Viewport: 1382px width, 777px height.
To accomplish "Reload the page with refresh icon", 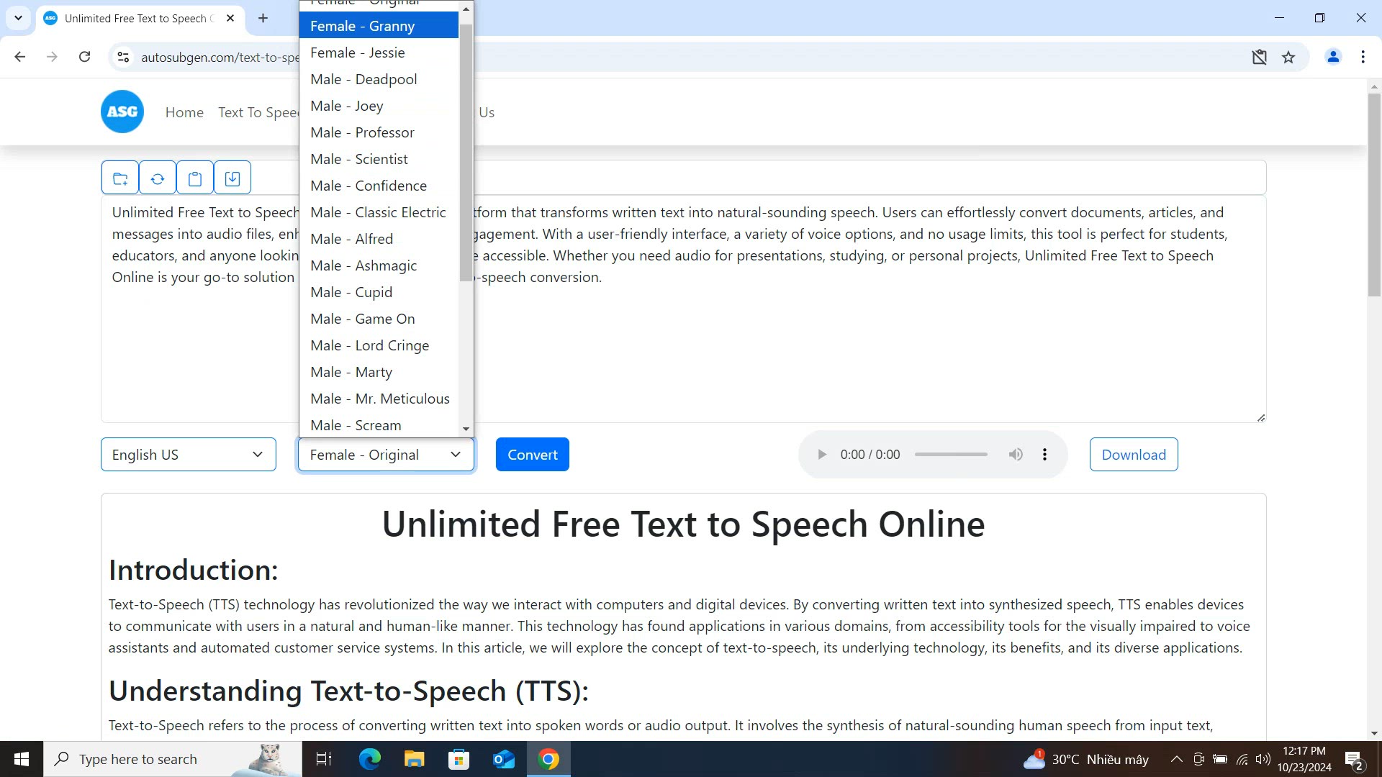I will 84,57.
